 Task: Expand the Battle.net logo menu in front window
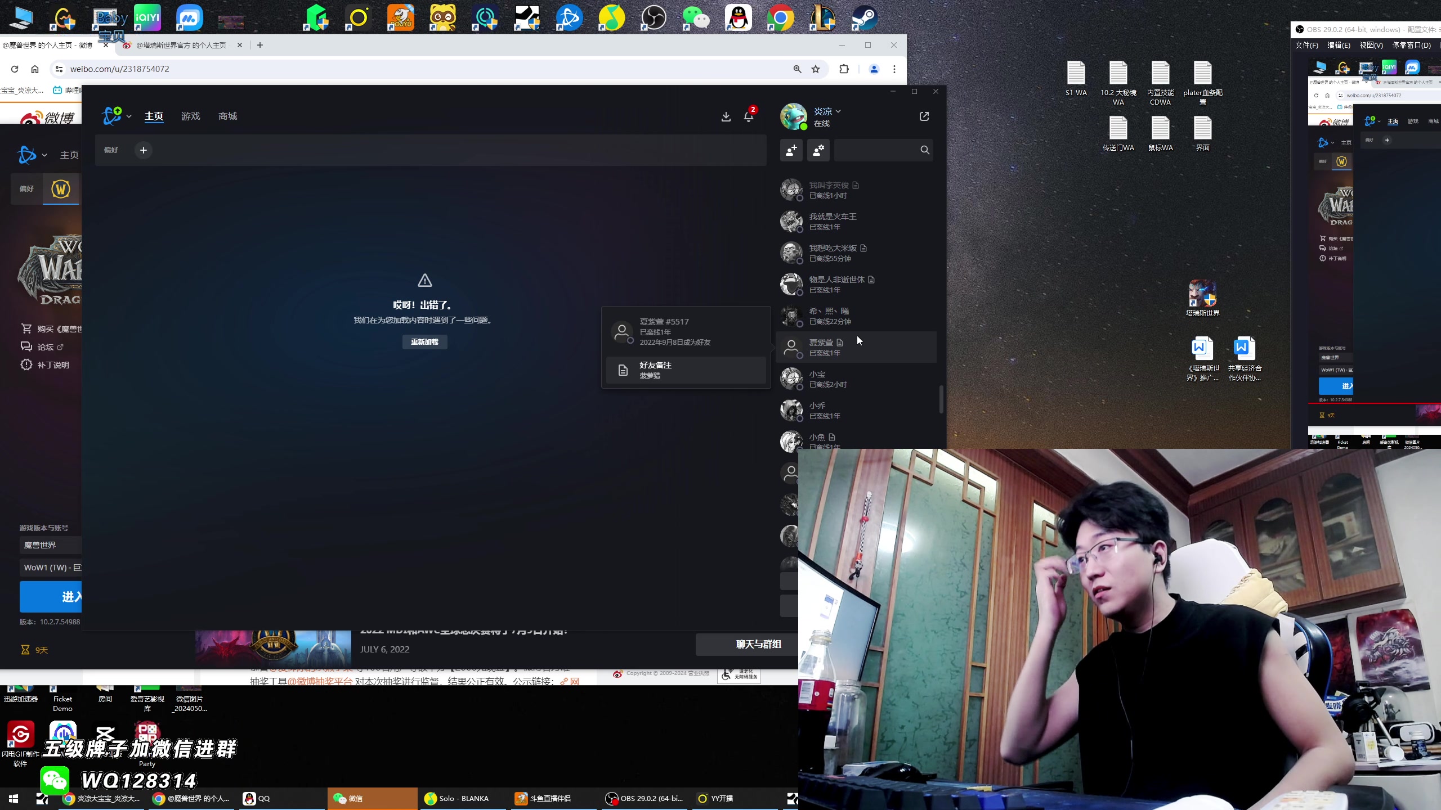(116, 116)
